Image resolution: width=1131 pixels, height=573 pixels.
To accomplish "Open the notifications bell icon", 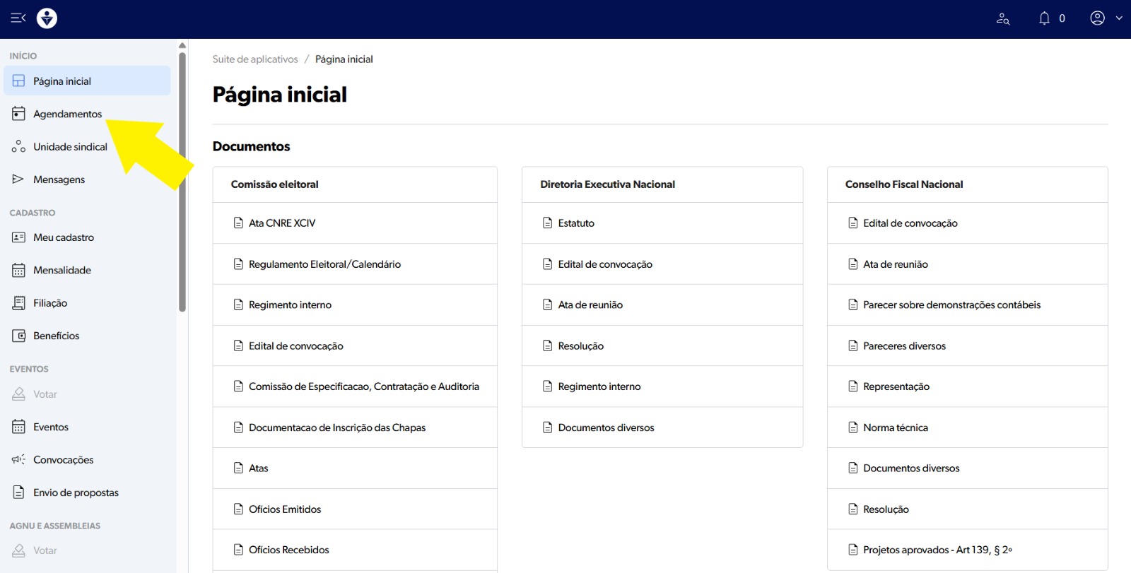I will 1044,18.
